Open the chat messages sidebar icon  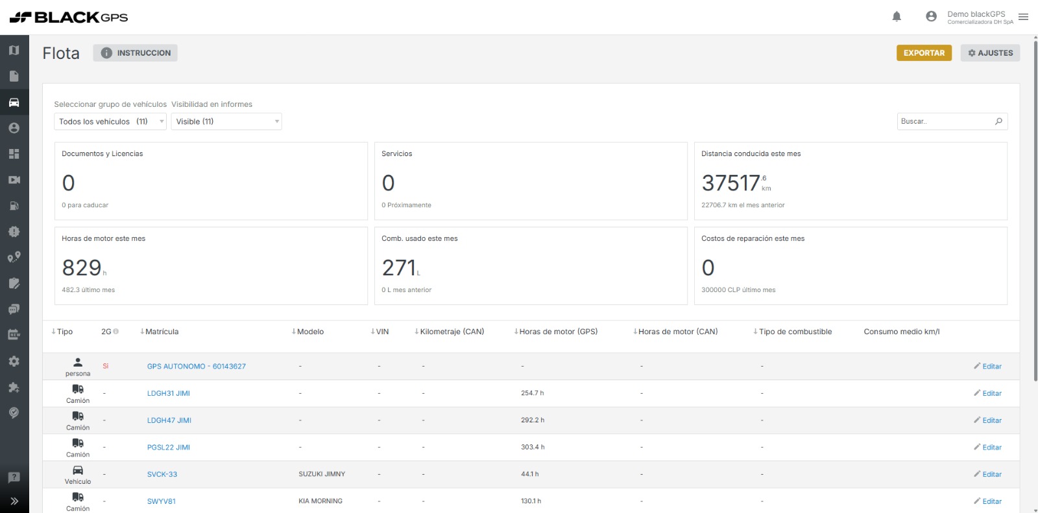(x=14, y=310)
